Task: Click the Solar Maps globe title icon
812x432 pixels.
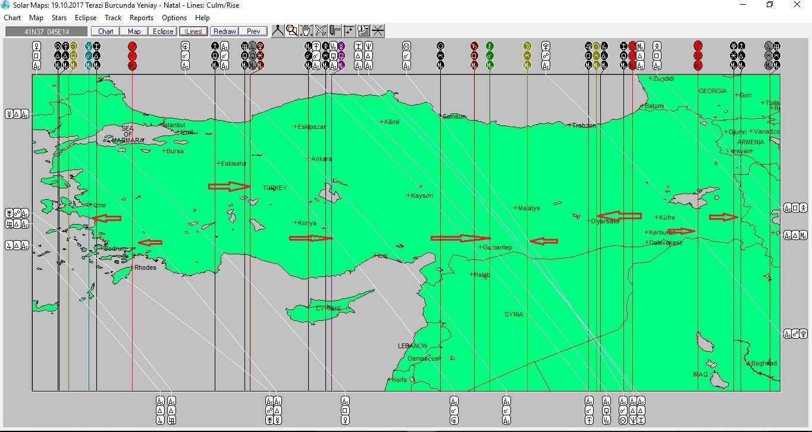Action: [5, 5]
